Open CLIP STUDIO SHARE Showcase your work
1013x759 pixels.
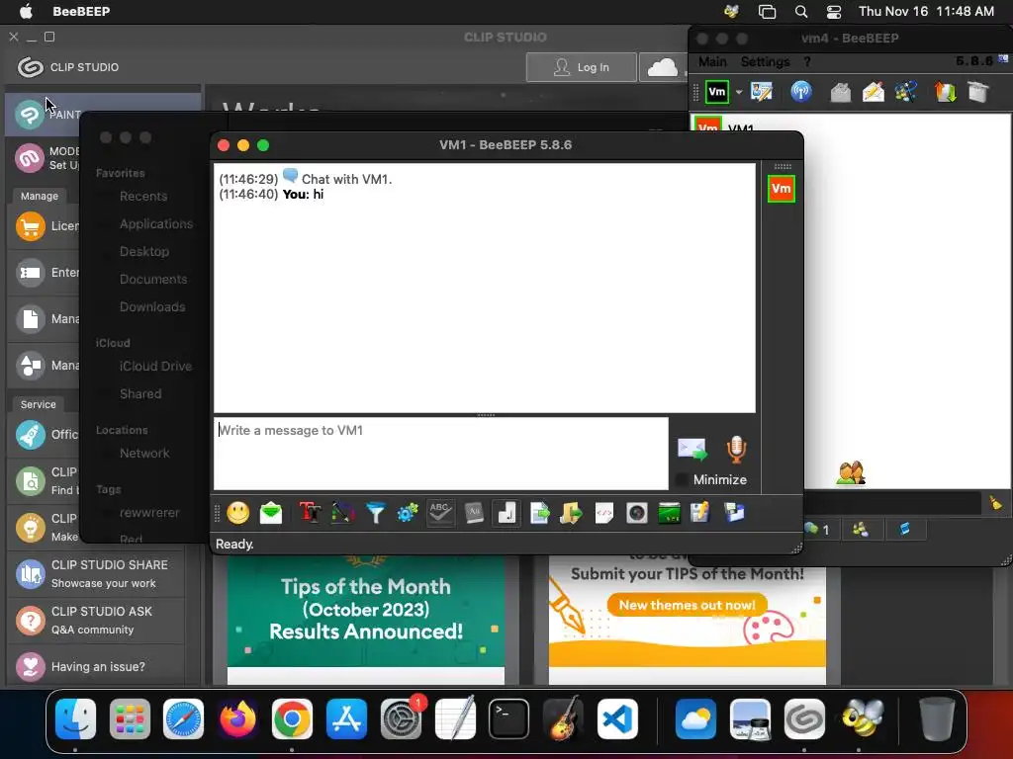tap(96, 574)
